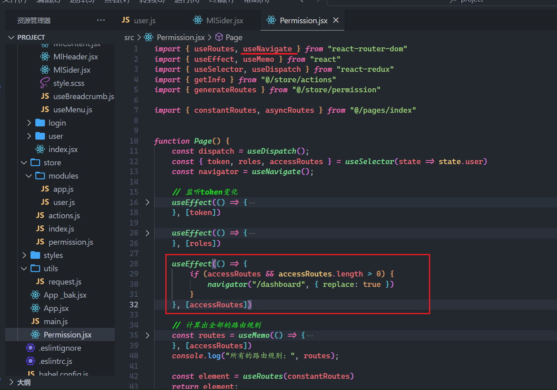This screenshot has height=390, width=557.
Task: Place cursor on generateRoutes in line 5
Action: 225,90
